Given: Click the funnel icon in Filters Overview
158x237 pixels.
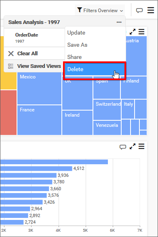Looking at the screenshot, I should point(80,10).
